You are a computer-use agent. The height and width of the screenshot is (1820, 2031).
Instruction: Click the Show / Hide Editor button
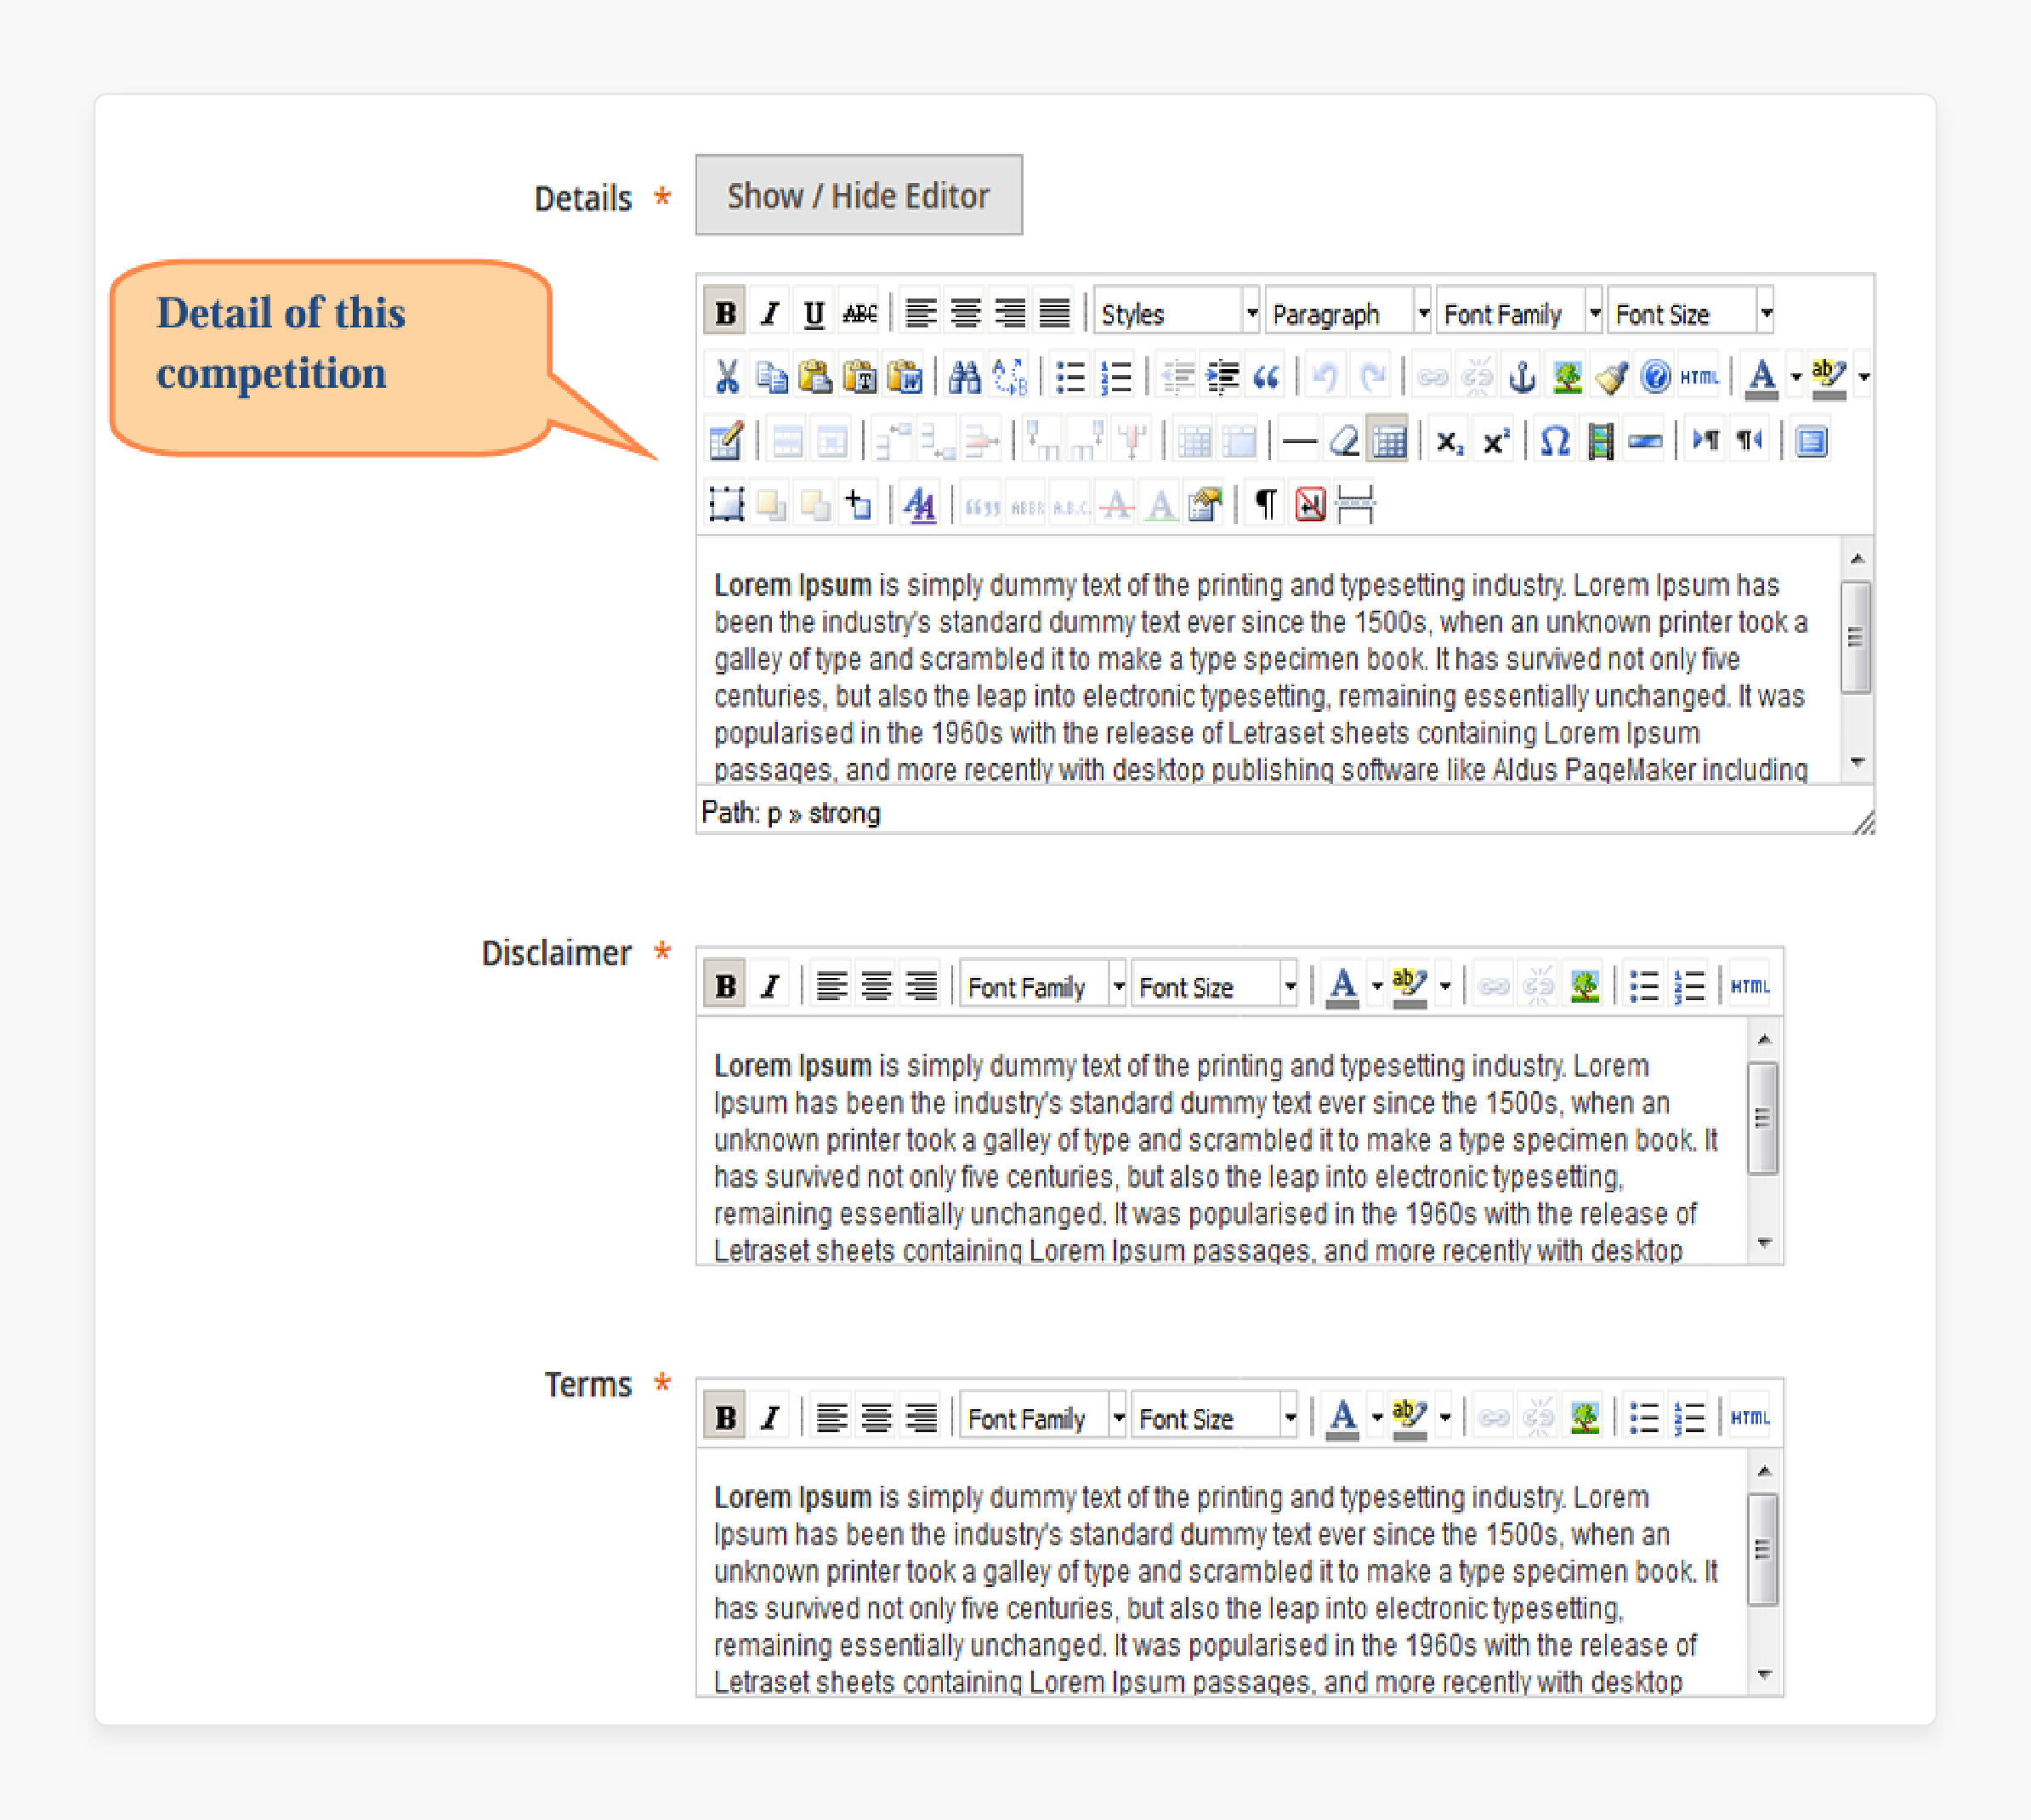(x=859, y=195)
